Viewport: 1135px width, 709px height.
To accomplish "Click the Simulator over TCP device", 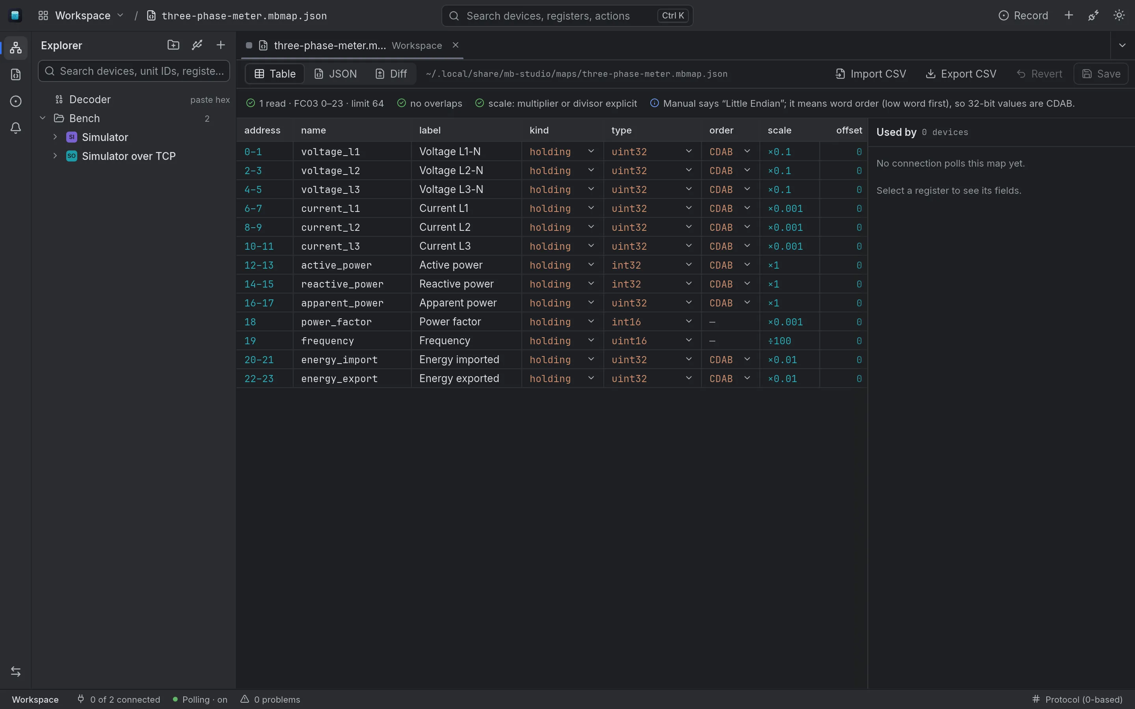I will (128, 156).
